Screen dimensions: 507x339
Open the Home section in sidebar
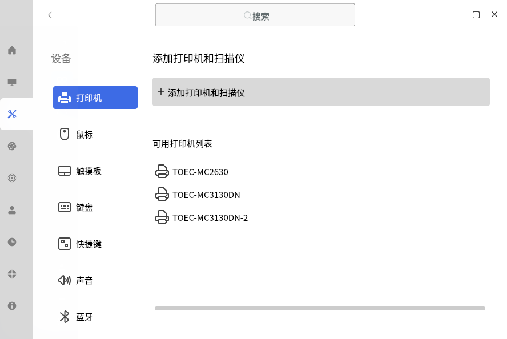pos(12,50)
